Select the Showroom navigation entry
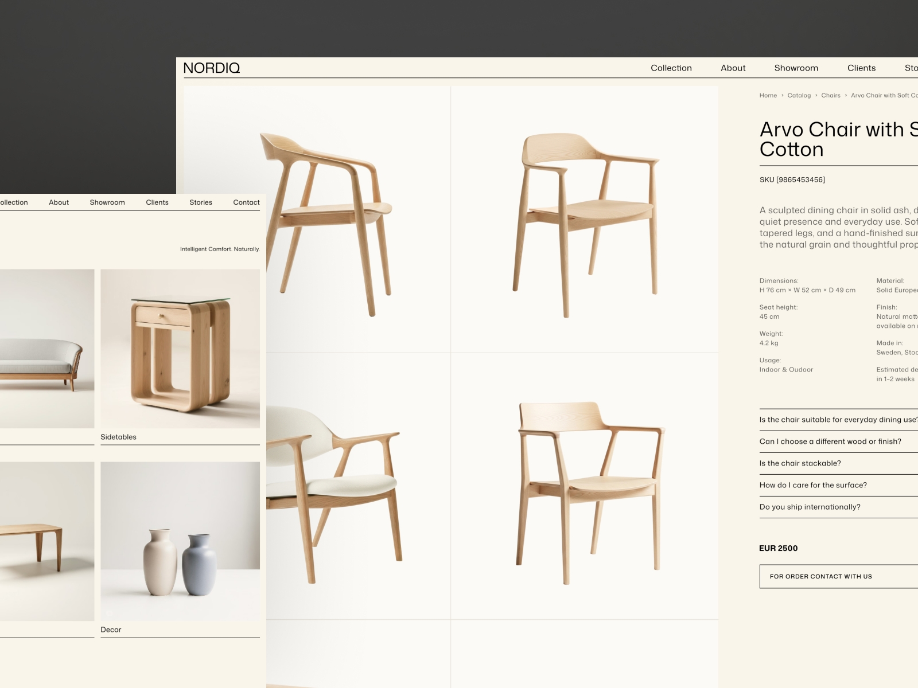The width and height of the screenshot is (918, 688). click(796, 68)
